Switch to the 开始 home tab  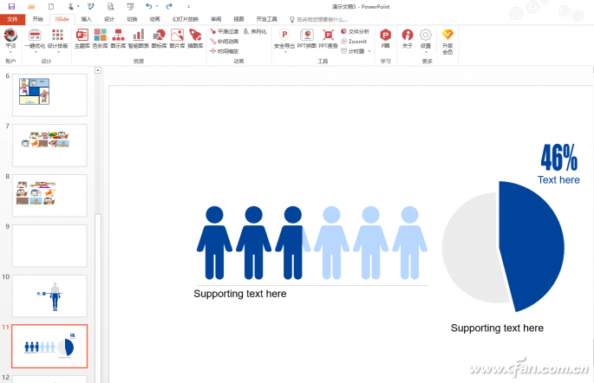(37, 19)
